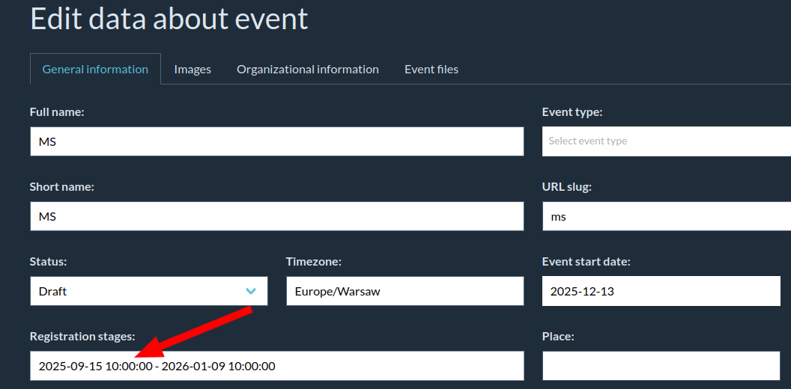The image size is (791, 389).
Task: Click the "Timezone:" label
Action: (x=314, y=261)
